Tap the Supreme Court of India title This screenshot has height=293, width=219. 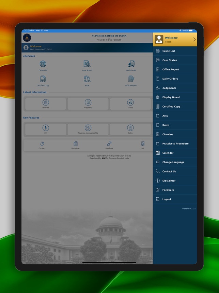pos(109,36)
